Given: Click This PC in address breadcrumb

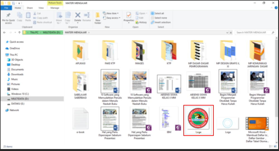Looking at the screenshot, I should (34, 33).
